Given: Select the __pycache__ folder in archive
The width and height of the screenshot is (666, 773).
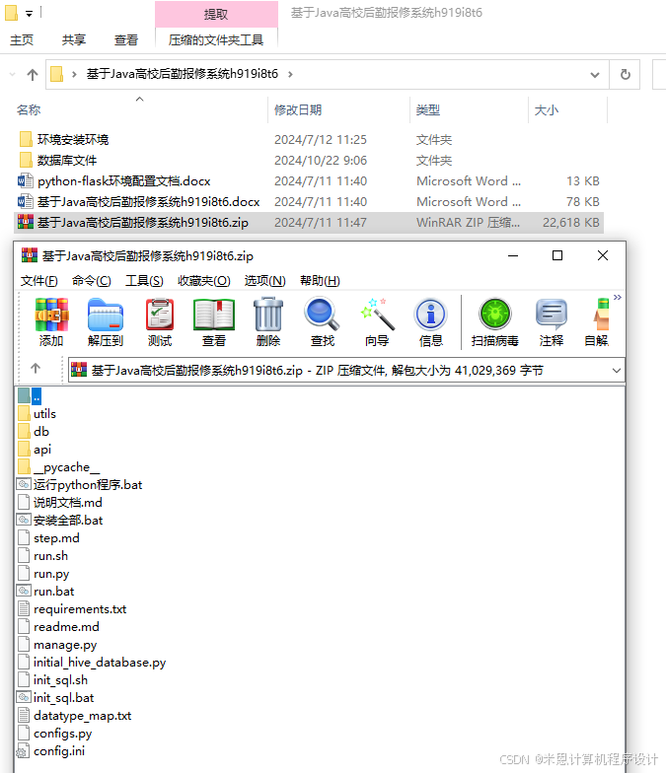Looking at the screenshot, I should (x=59, y=467).
